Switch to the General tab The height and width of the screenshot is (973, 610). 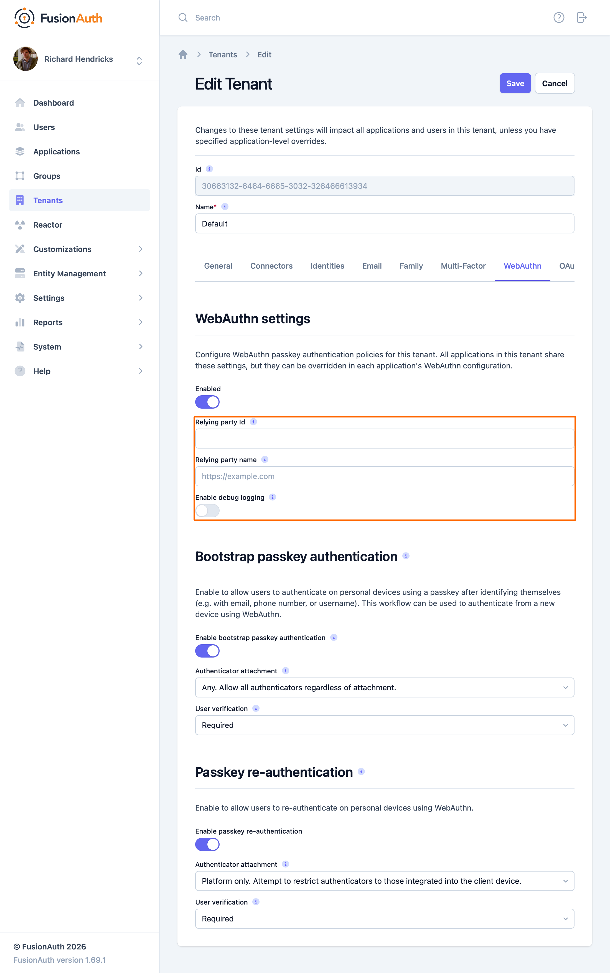pyautogui.click(x=218, y=266)
